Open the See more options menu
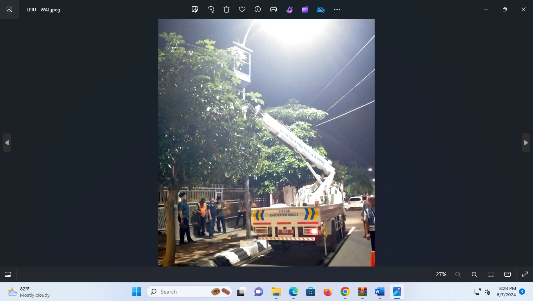533x301 pixels. (337, 9)
